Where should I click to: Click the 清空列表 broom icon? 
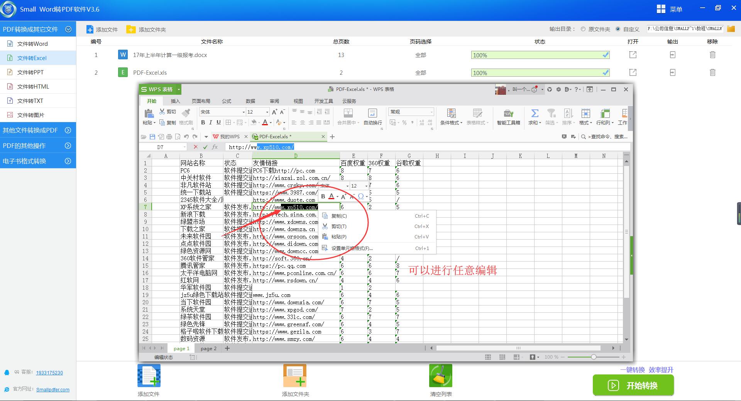[441, 376]
